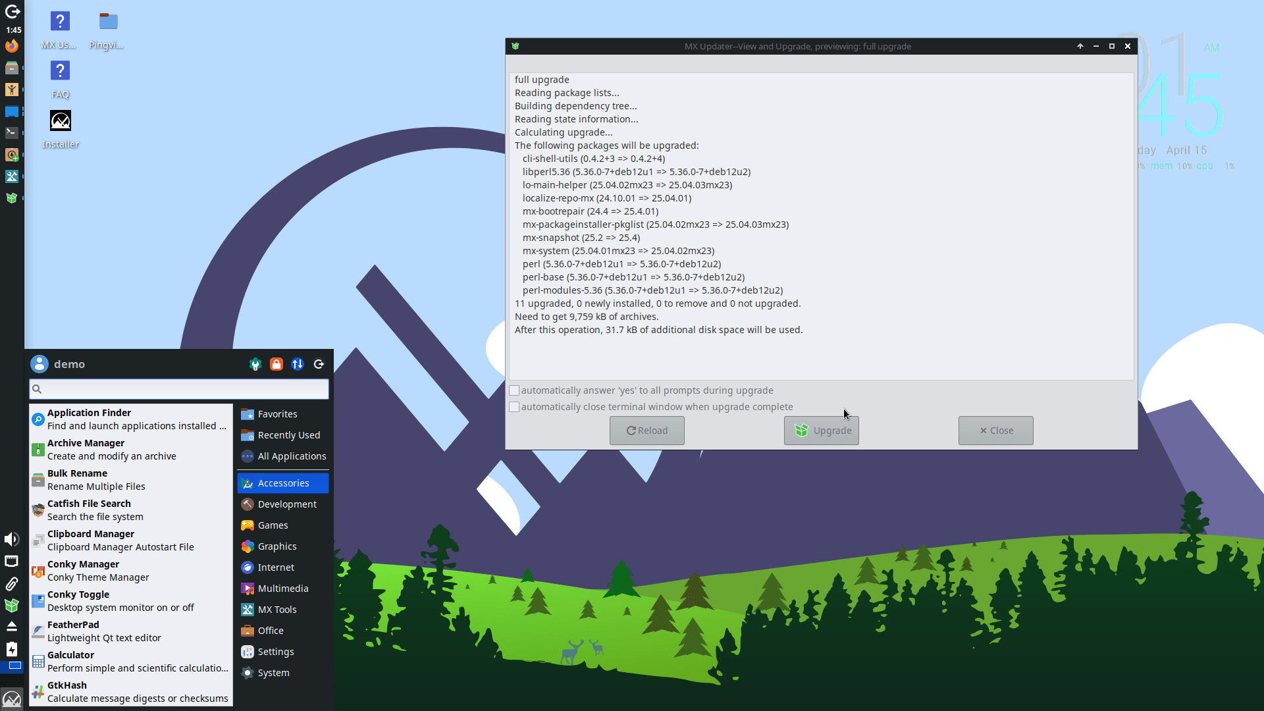Open Firefox from the left panel
Image resolution: width=1264 pixels, height=711 pixels.
tap(12, 46)
